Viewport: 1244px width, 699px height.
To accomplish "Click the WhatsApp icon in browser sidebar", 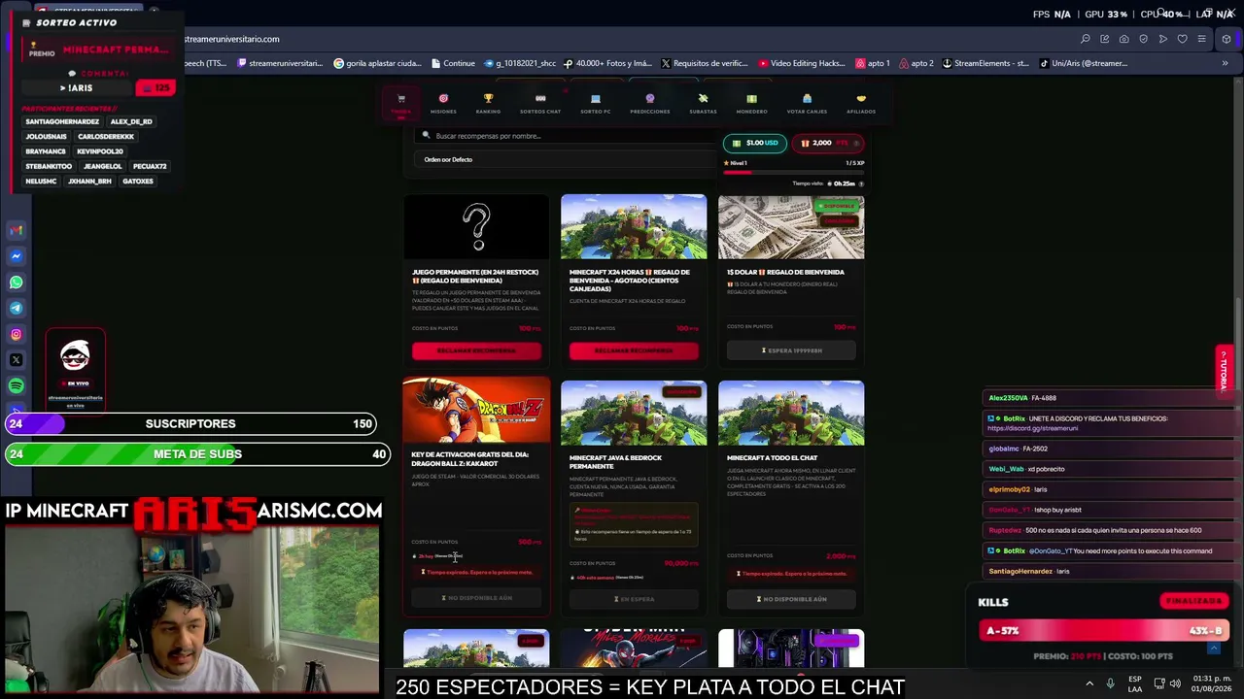I will 17,283.
